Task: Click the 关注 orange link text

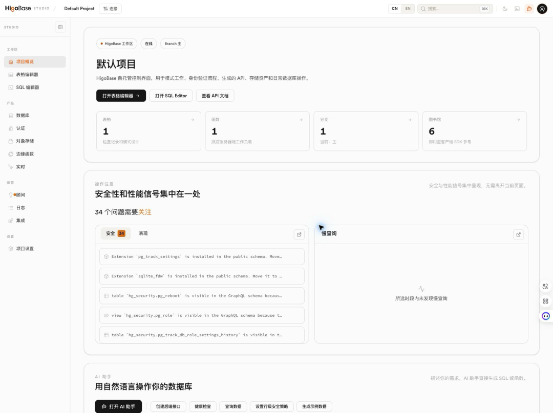Action: (x=145, y=212)
